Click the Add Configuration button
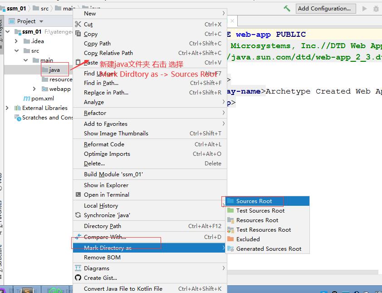Viewport: 382px width, 293px height. coord(324,9)
